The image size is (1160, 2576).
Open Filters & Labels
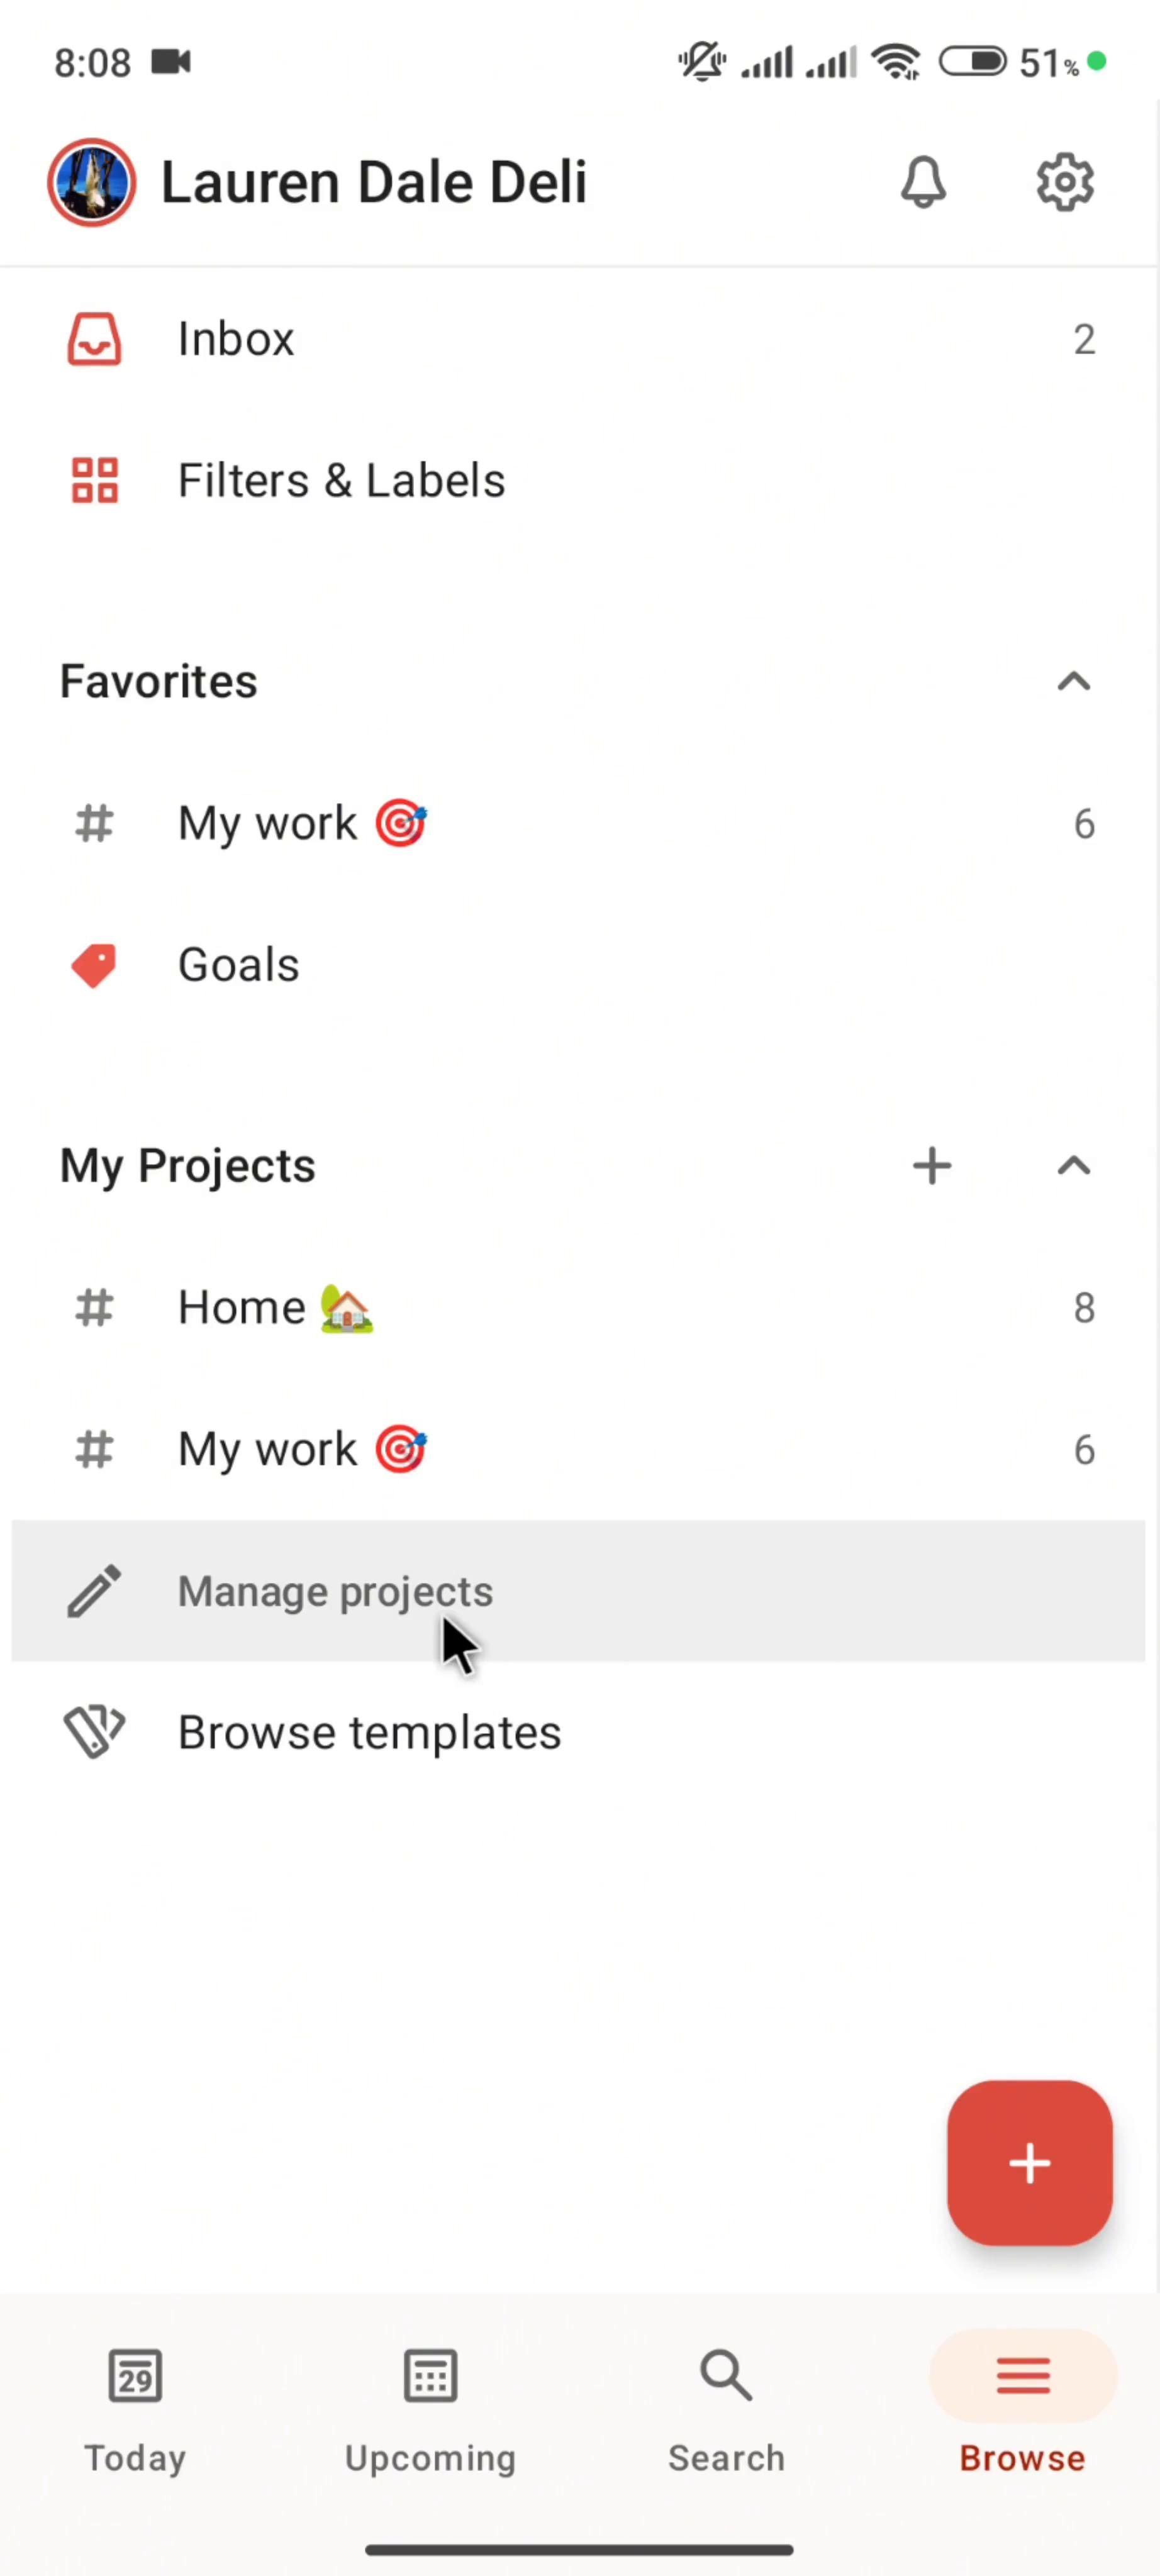340,481
